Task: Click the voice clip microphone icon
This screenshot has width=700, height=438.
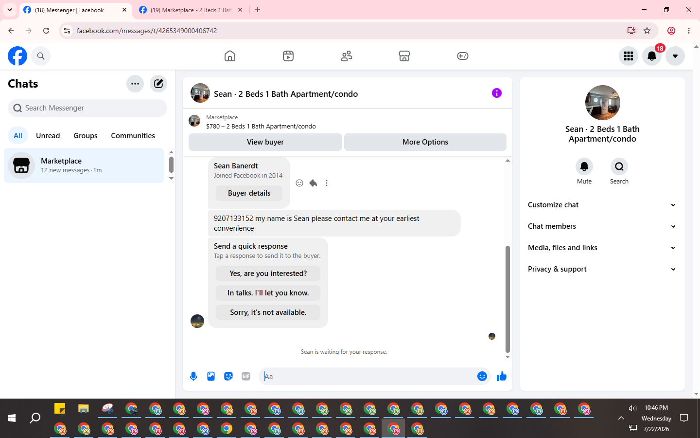Action: [193, 376]
